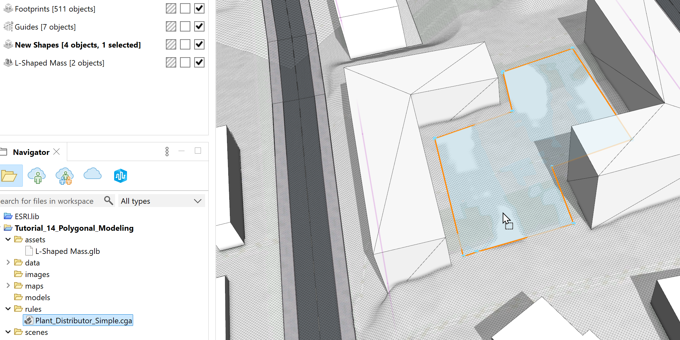Disable the New Shapes visibility checkbox
This screenshot has height=340, width=680.
pyautogui.click(x=199, y=44)
